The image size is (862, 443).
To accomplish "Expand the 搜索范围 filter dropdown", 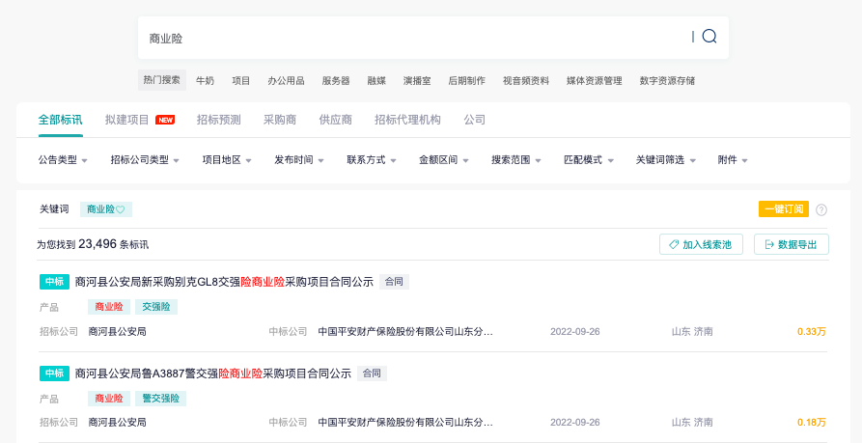I will pyautogui.click(x=516, y=160).
